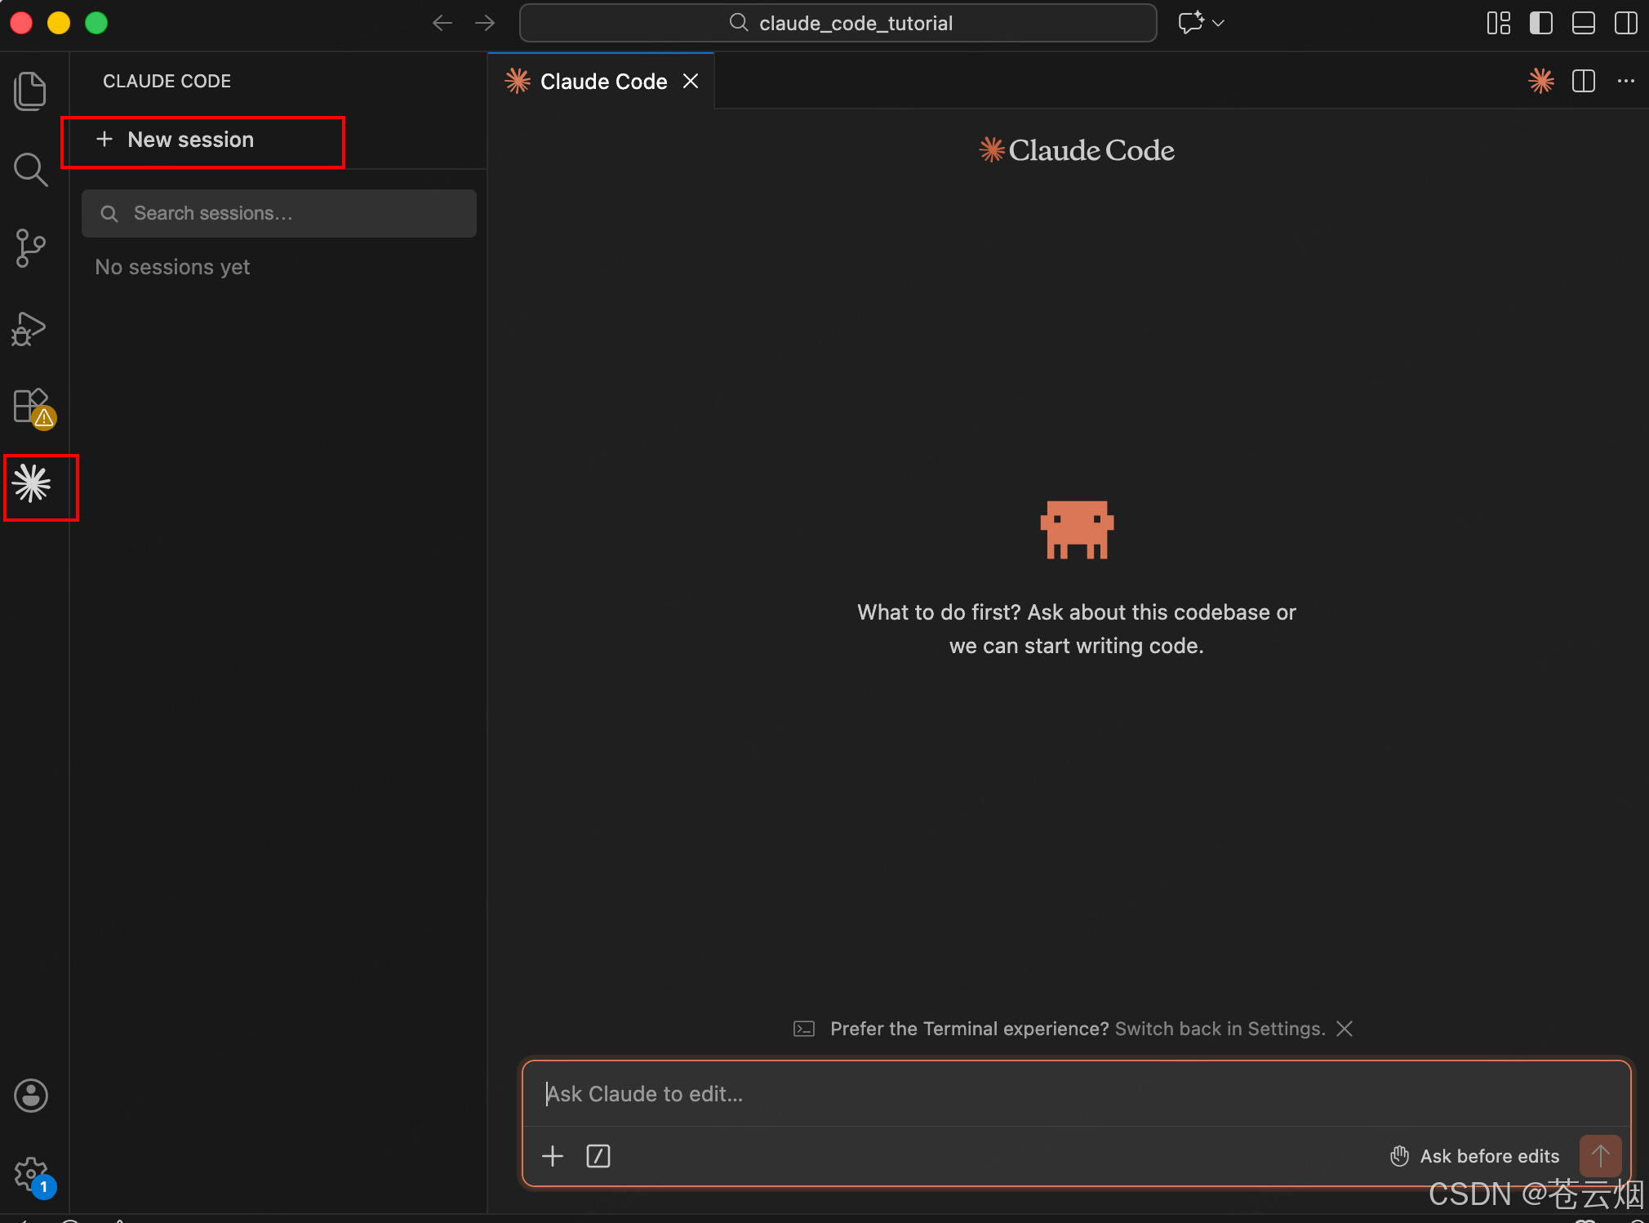Follow the Switch back in Settings link
This screenshot has width=1649, height=1223.
point(1220,1029)
